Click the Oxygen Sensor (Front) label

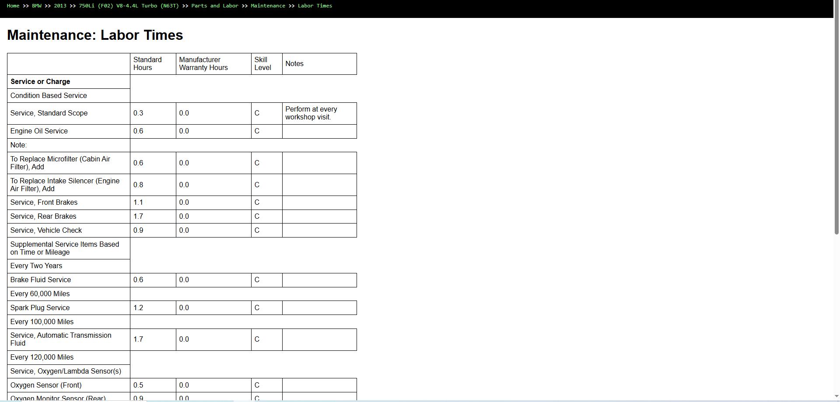tap(46, 385)
